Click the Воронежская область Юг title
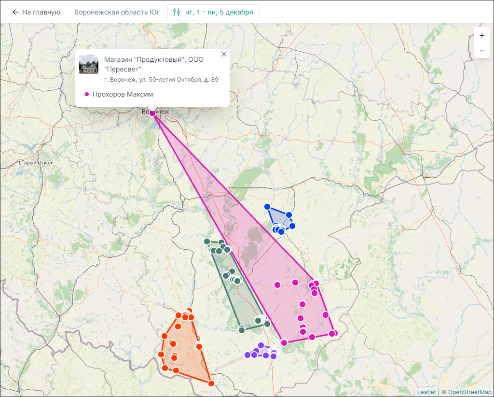This screenshot has height=397, width=494. click(x=117, y=12)
